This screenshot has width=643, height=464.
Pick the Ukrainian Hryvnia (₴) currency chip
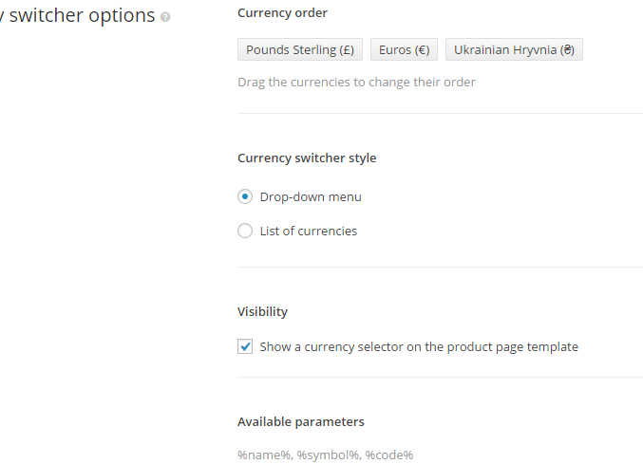[x=514, y=49]
